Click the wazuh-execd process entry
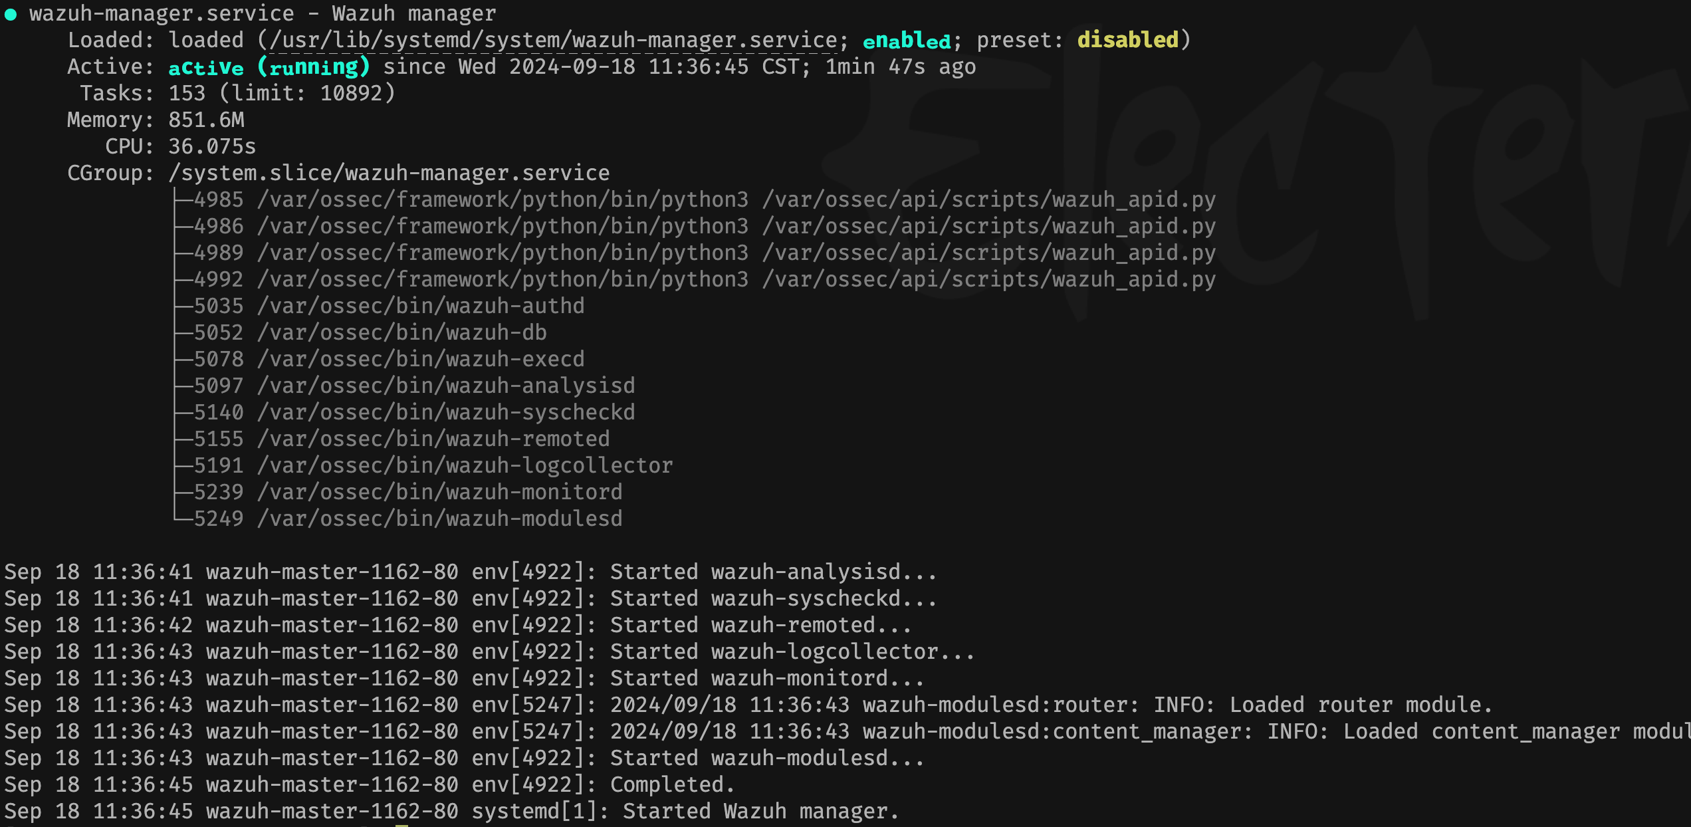Image resolution: width=1691 pixels, height=827 pixels. [421, 359]
